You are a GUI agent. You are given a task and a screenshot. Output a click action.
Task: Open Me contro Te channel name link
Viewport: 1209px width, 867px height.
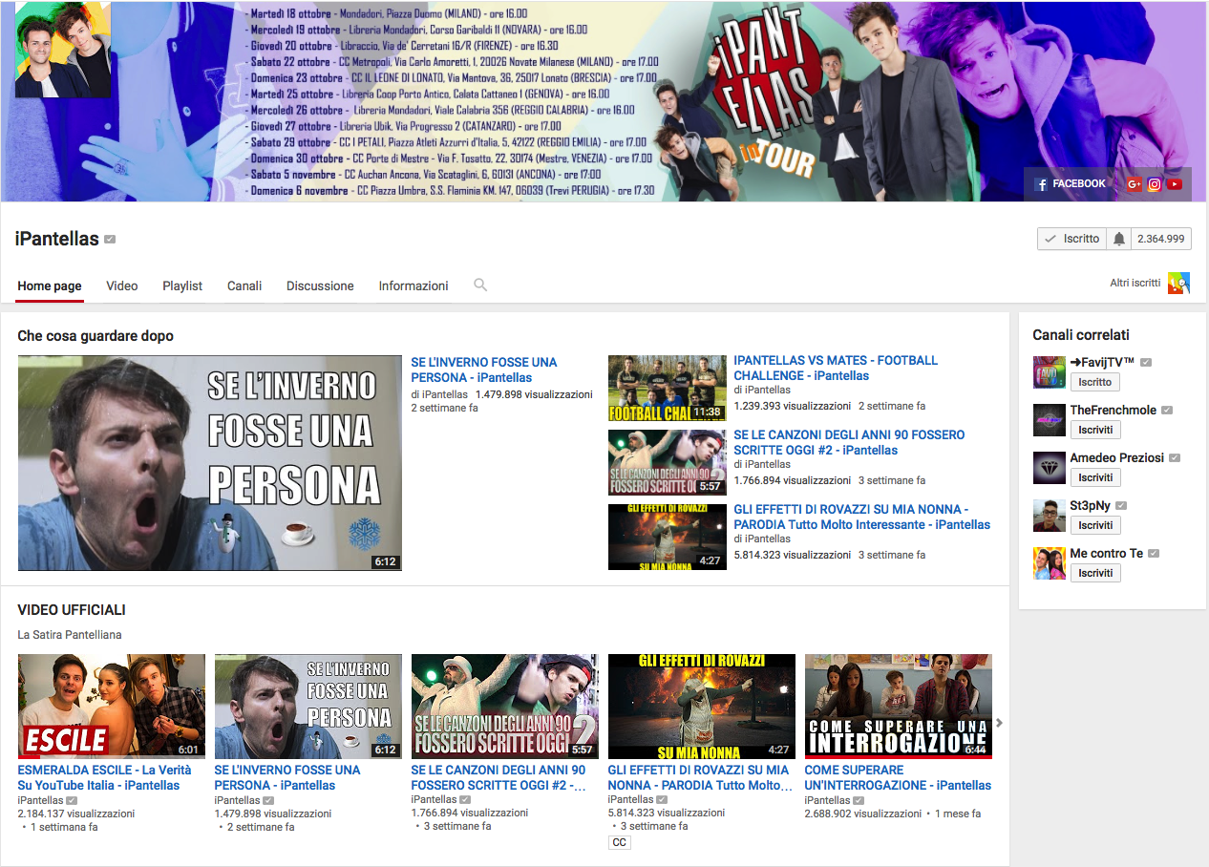(x=1106, y=553)
